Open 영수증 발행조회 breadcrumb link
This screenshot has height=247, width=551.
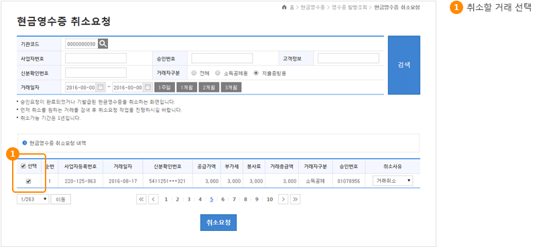pos(349,7)
